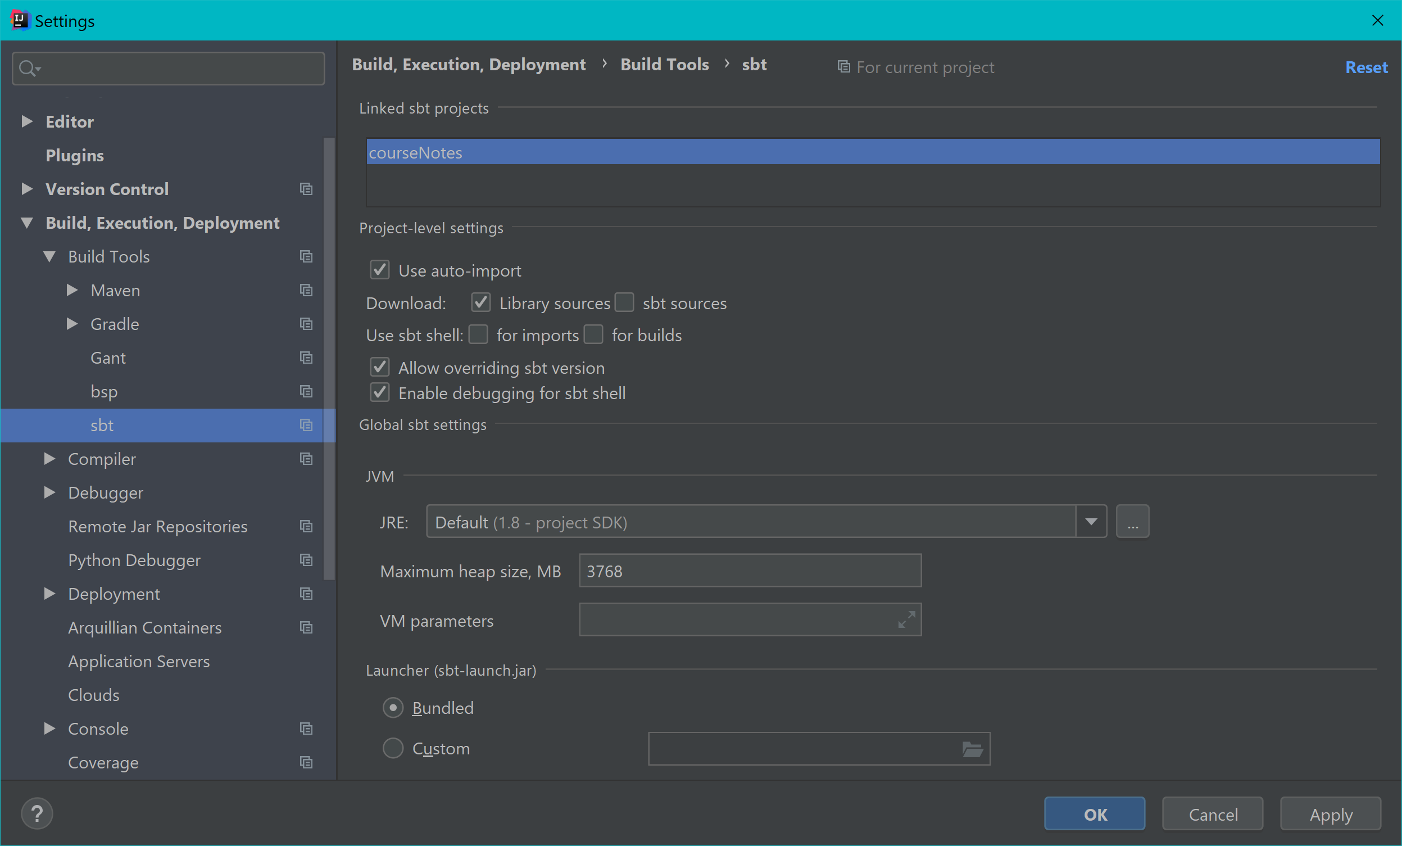This screenshot has height=846, width=1402.
Task: Click the settings search field
Action: (x=169, y=69)
